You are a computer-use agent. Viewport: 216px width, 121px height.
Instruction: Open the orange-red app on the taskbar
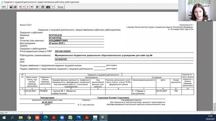(x=37, y=118)
